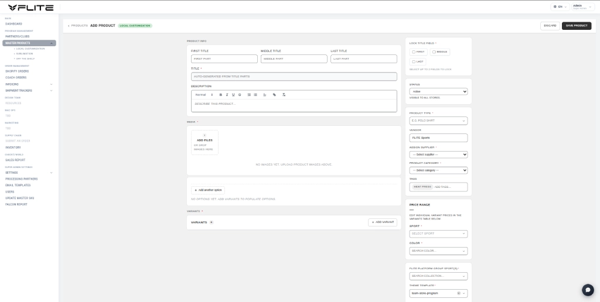The image size is (600, 302).
Task: Open text alignment option in editor
Action: [264, 95]
